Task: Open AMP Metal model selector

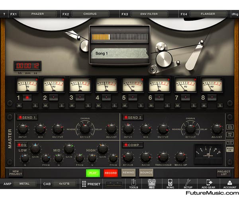Action: click(25, 184)
